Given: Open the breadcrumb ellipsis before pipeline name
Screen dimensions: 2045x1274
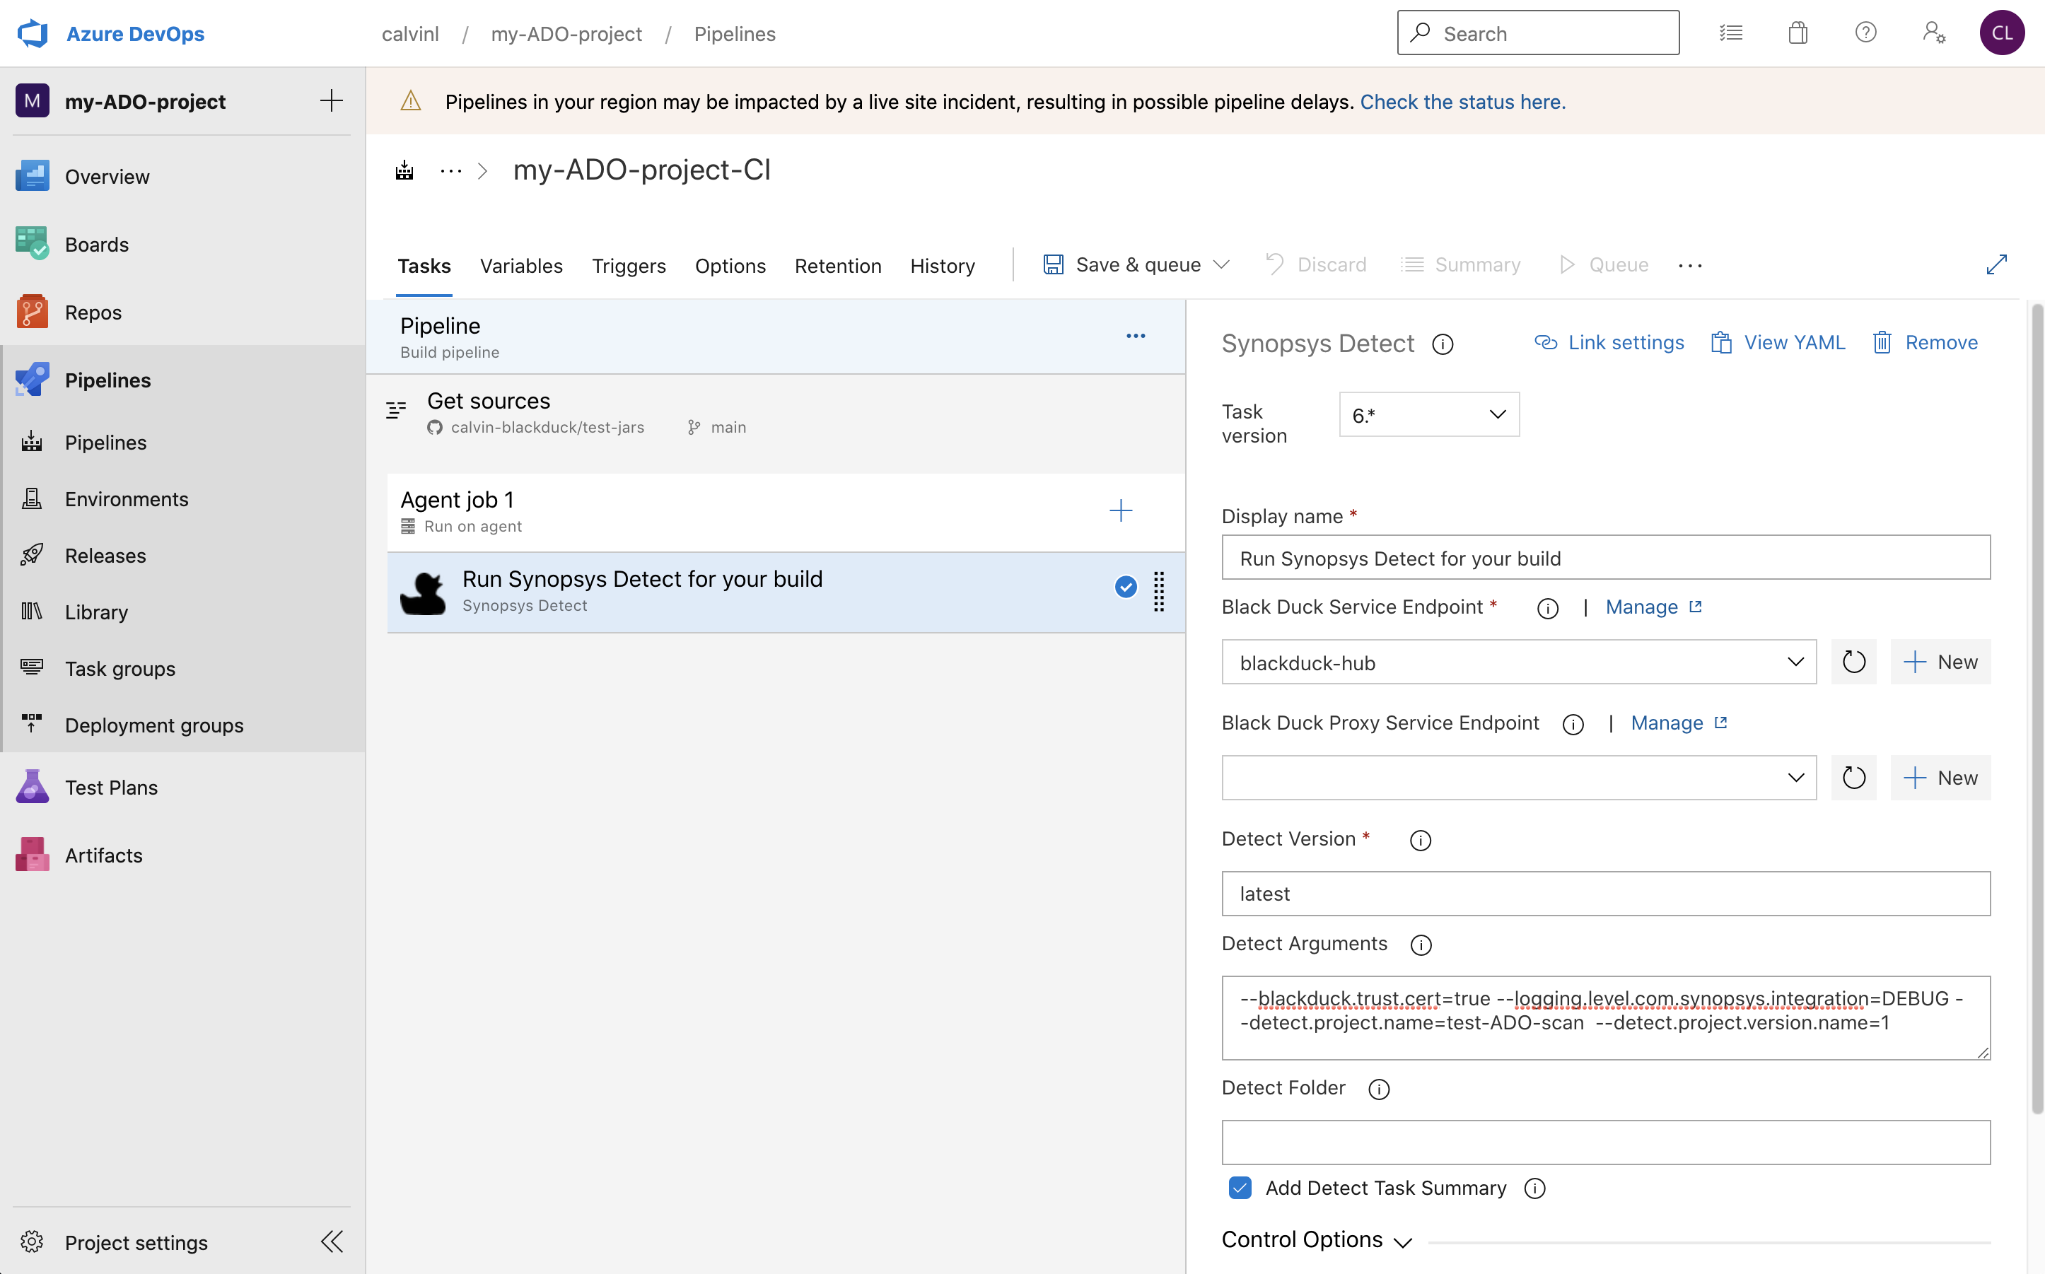Looking at the screenshot, I should coord(451,171).
